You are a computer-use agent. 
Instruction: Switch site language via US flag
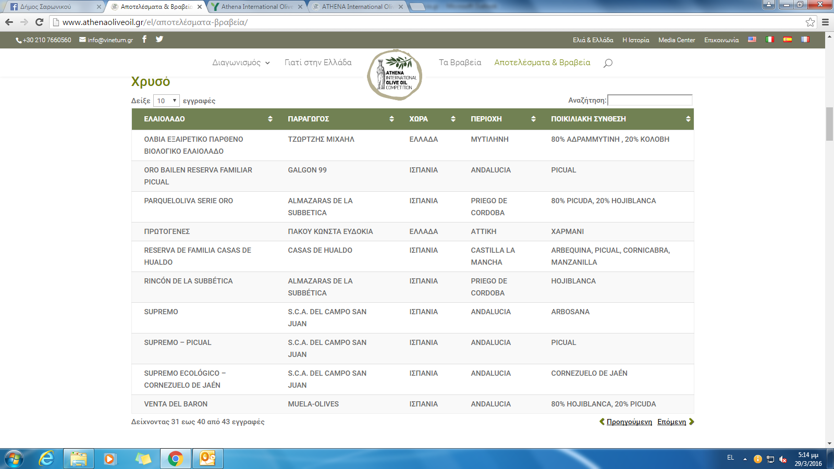752,40
